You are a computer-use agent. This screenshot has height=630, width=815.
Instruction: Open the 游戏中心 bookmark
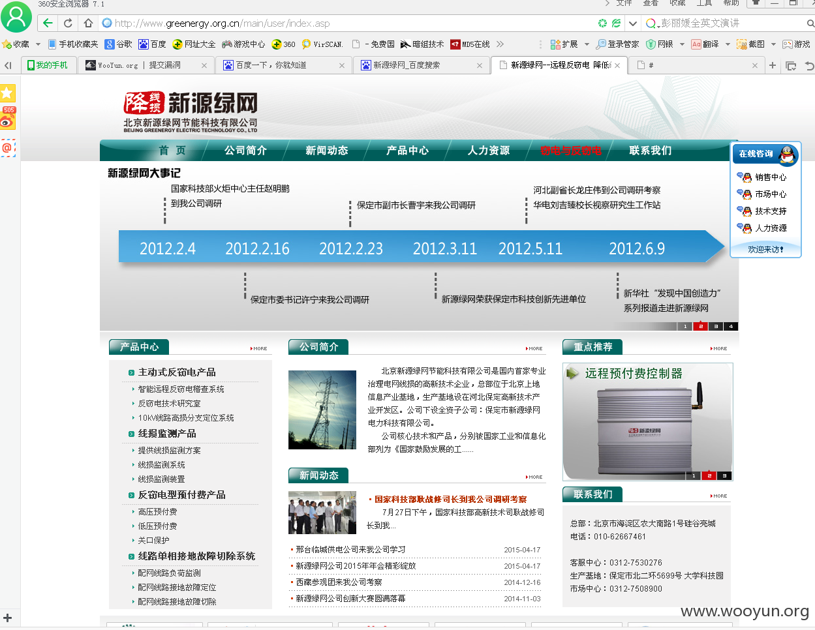243,44
